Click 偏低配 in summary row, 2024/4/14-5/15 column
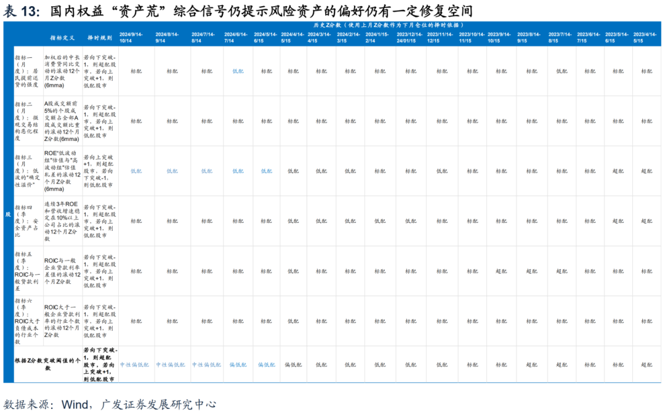665x417 pixels. pos(293,365)
